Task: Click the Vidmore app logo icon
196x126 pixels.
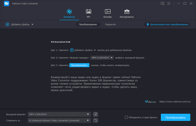Action: point(6,4)
